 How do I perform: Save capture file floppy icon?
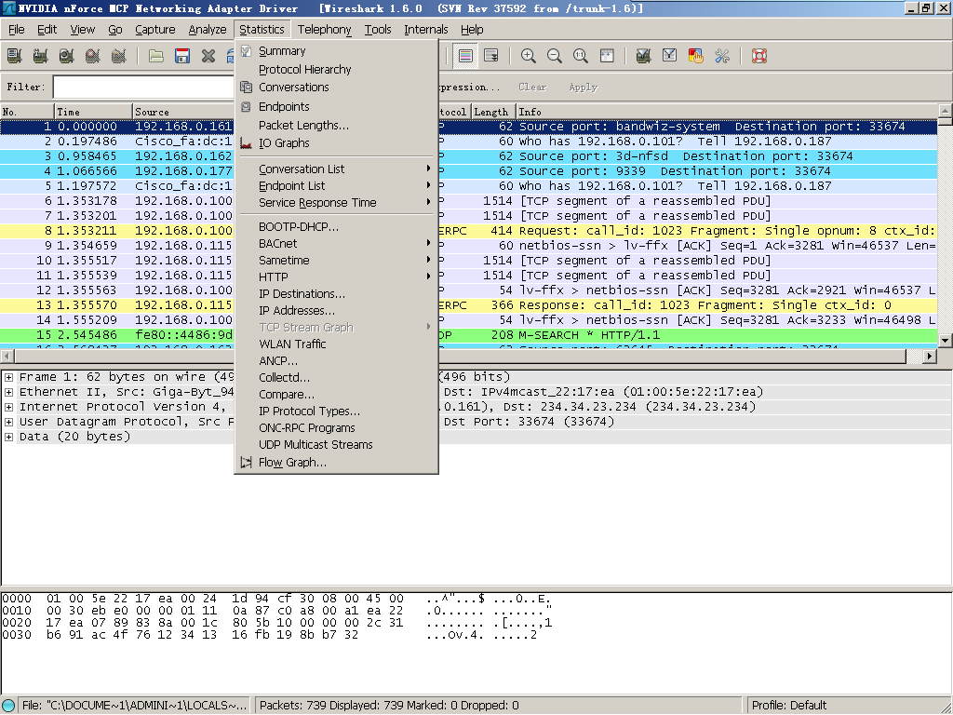click(x=182, y=56)
